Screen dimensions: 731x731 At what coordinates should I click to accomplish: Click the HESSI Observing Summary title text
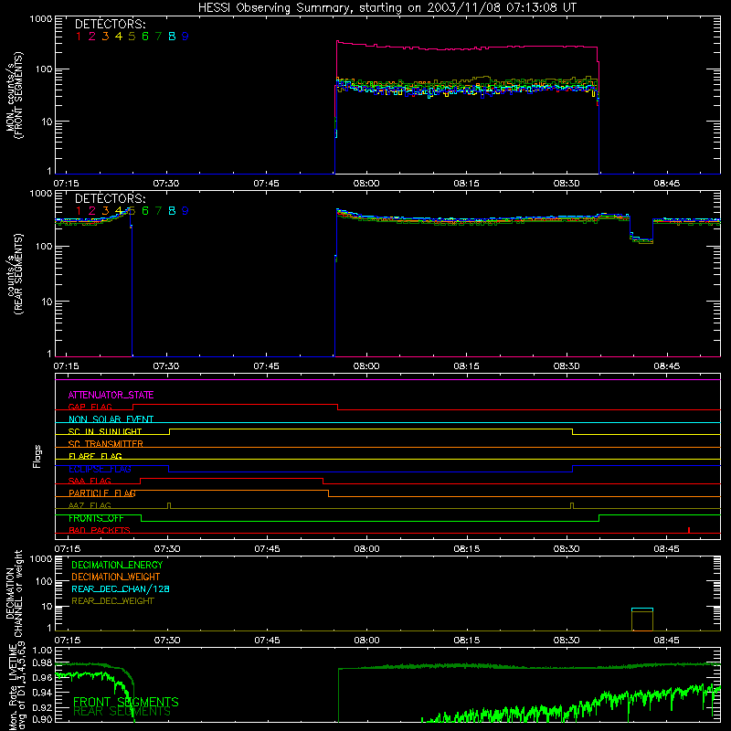pyautogui.click(x=387, y=8)
